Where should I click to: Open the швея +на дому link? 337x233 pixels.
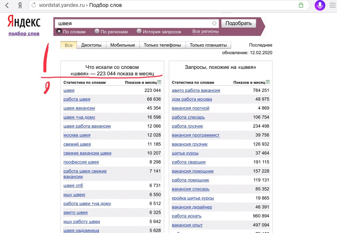[79, 117]
